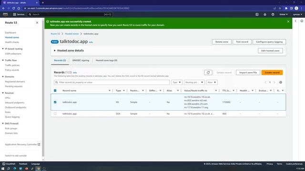This screenshot has height=171, width=305.
Task: Switch to Hosted zone tags tab
Action: click(x=106, y=60)
